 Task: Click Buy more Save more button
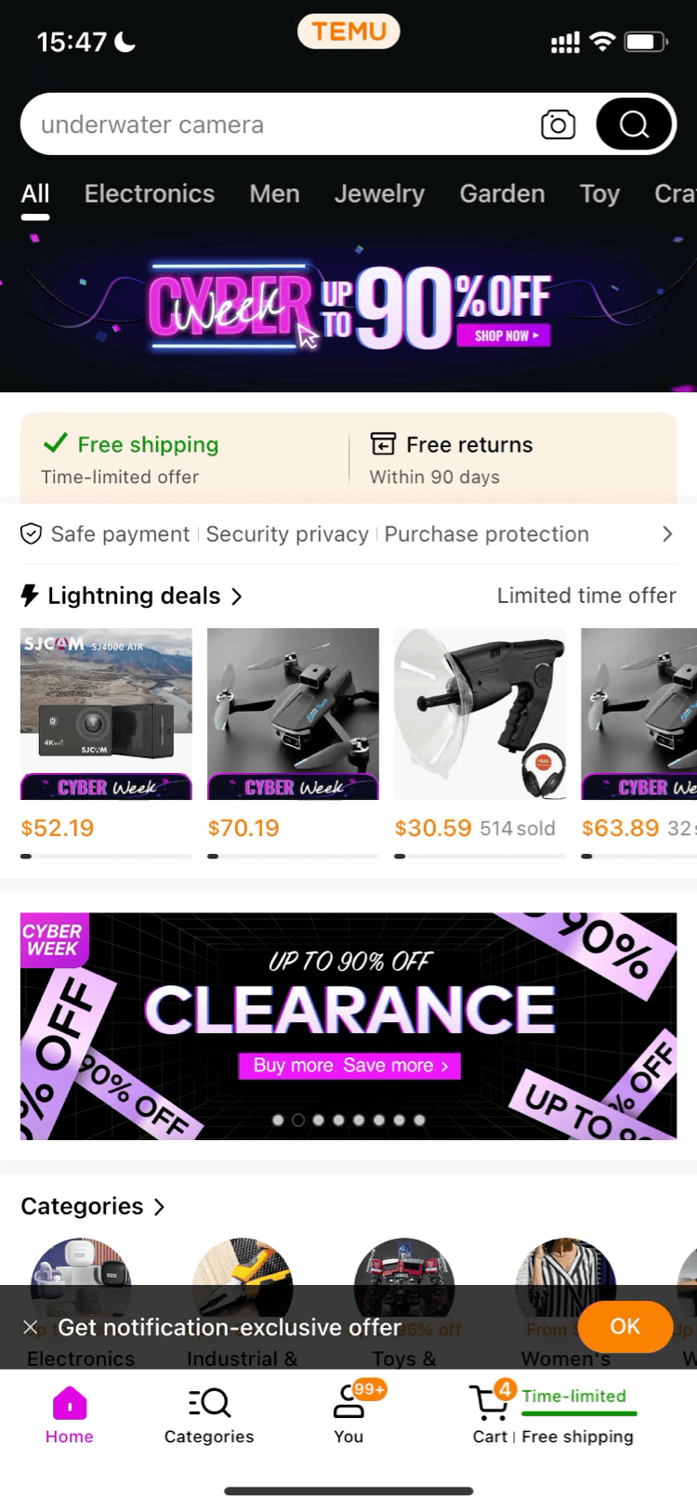click(350, 1066)
